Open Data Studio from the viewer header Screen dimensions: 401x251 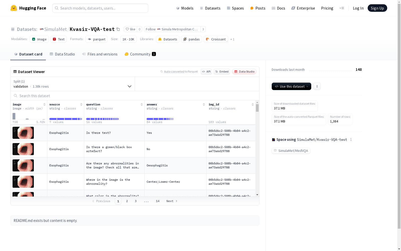[x=244, y=72]
